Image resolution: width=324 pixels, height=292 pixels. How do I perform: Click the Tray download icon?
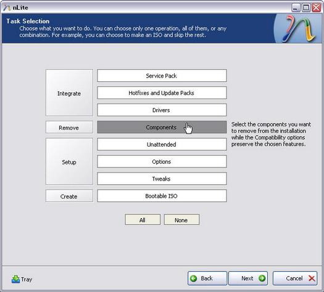(15, 279)
